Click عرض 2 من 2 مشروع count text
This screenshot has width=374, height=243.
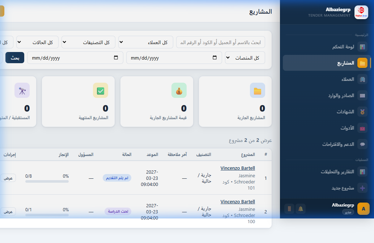250,140
